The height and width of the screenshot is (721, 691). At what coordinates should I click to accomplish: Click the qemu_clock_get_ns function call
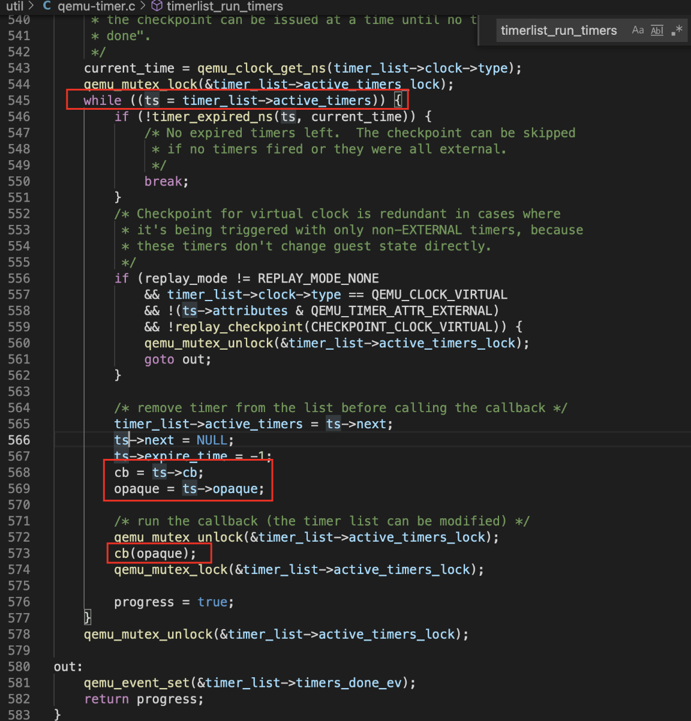click(x=262, y=68)
